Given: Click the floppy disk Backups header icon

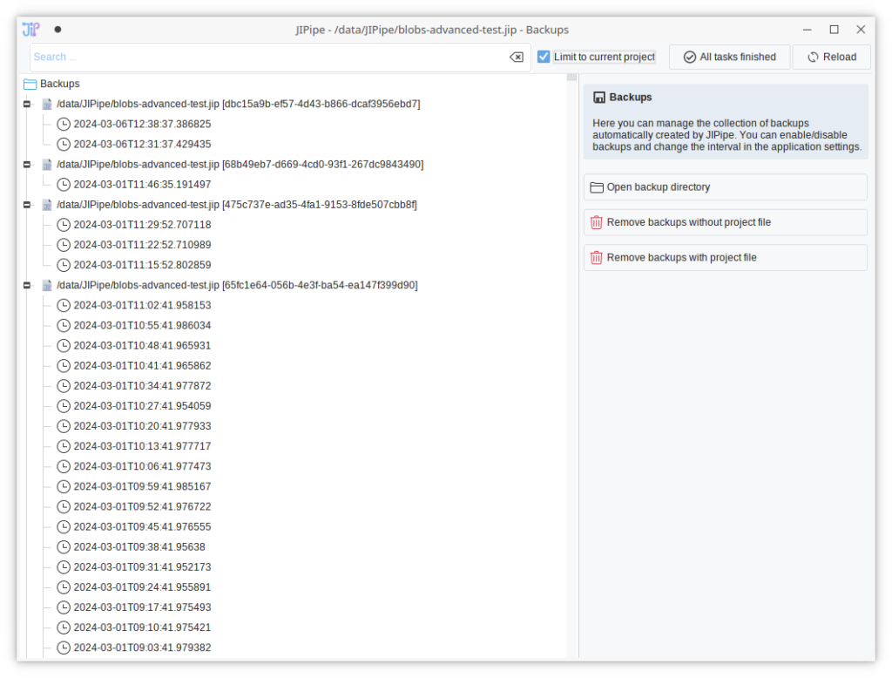Looking at the screenshot, I should (599, 98).
